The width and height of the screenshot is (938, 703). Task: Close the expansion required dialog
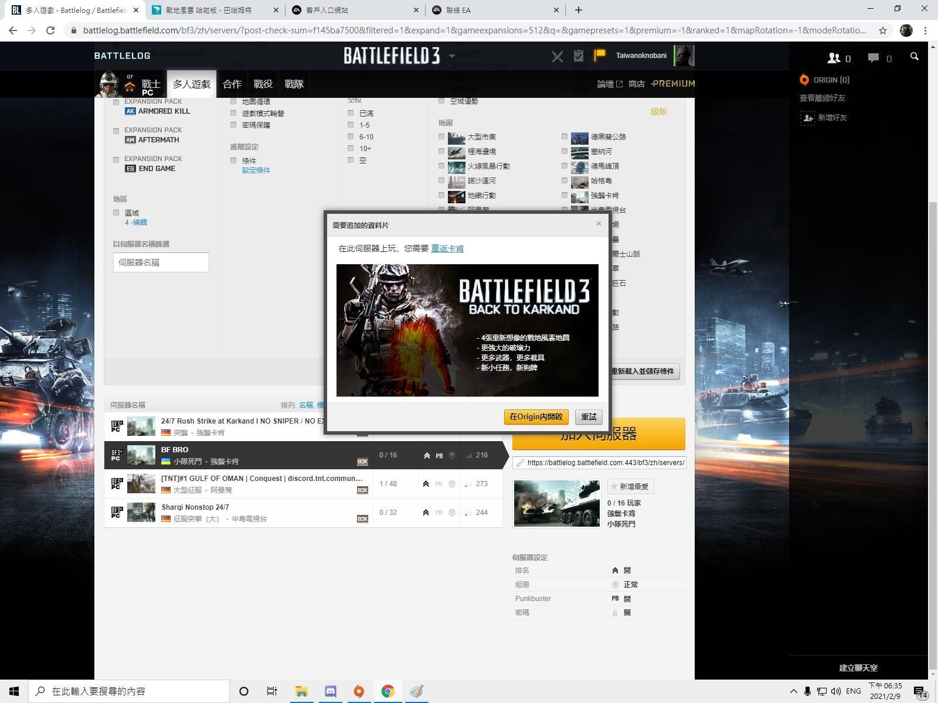(599, 223)
